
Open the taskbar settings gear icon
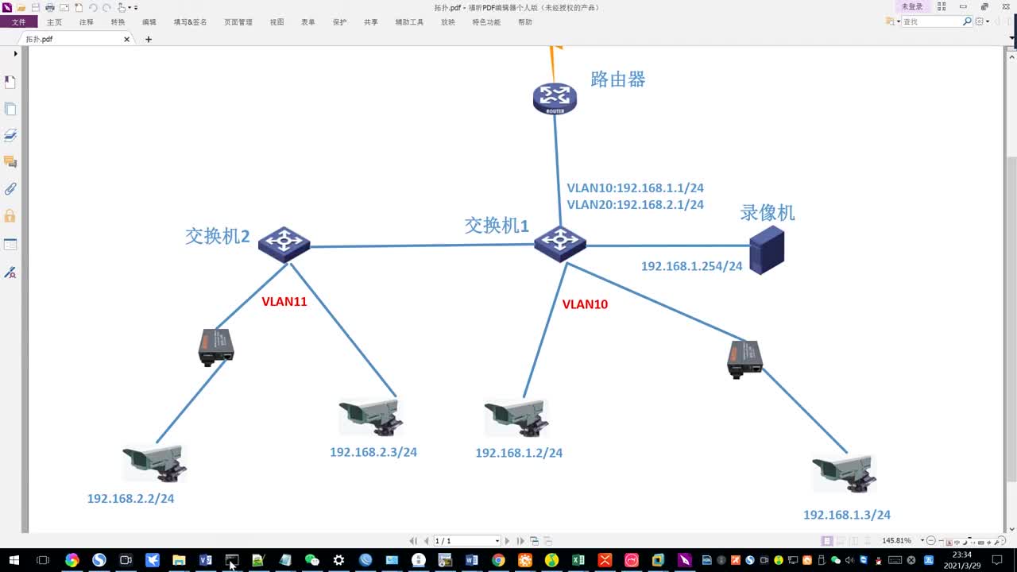point(338,560)
